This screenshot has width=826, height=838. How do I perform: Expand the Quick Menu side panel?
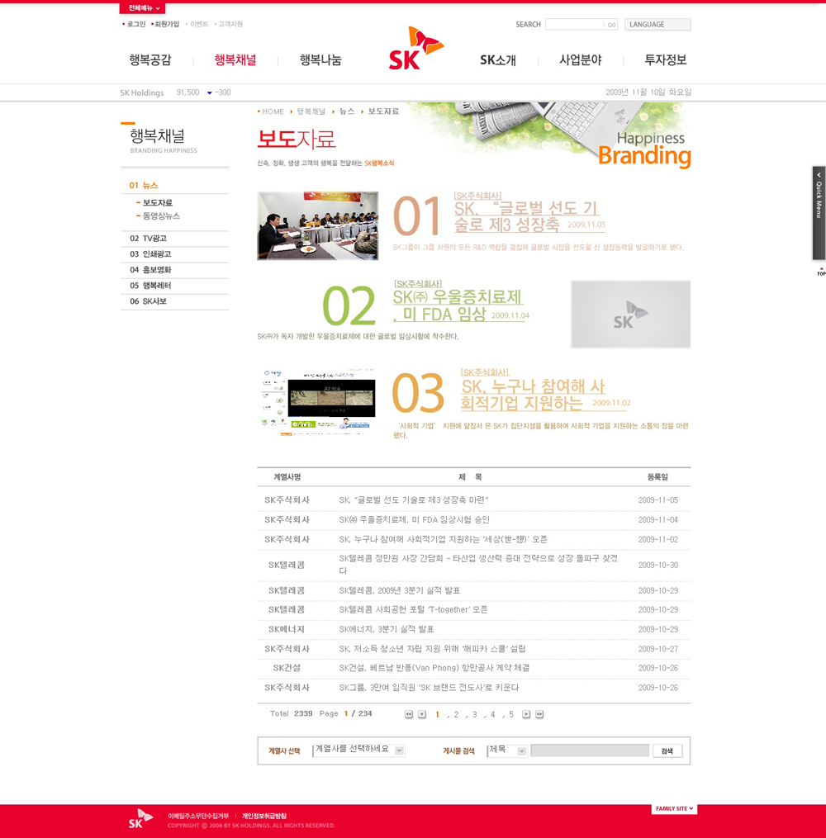pos(819,213)
